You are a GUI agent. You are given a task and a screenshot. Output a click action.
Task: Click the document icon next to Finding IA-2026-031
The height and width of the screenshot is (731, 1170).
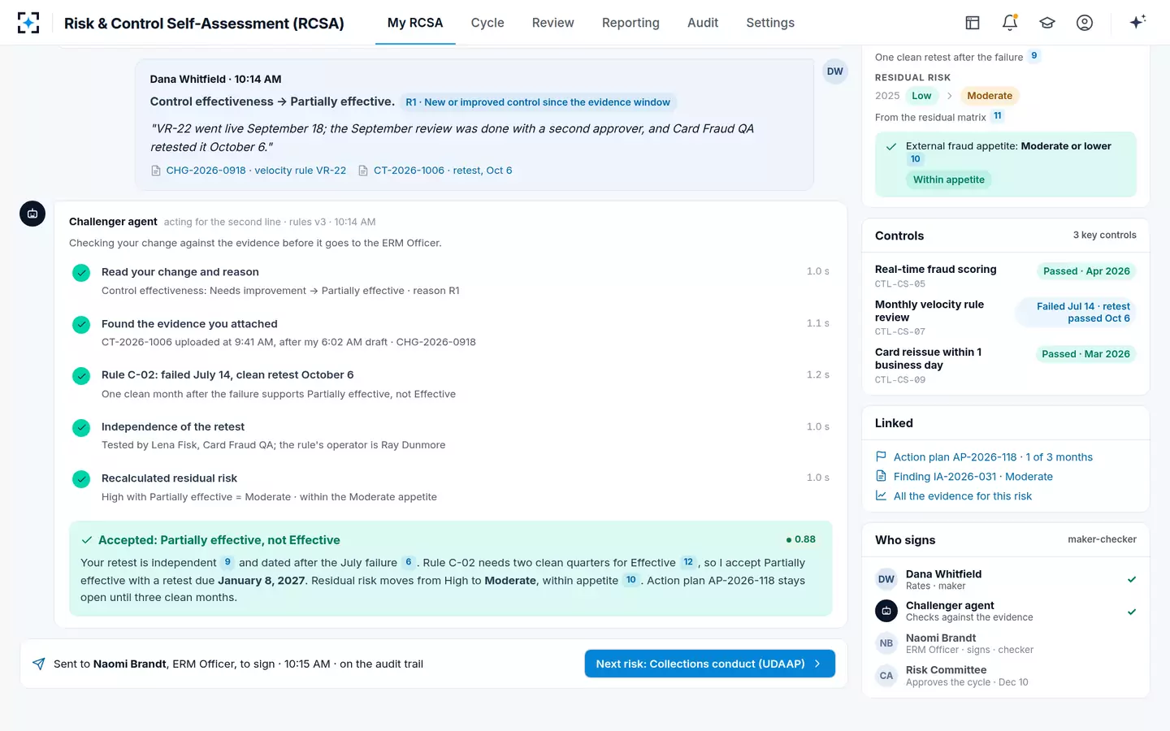pyautogui.click(x=881, y=476)
